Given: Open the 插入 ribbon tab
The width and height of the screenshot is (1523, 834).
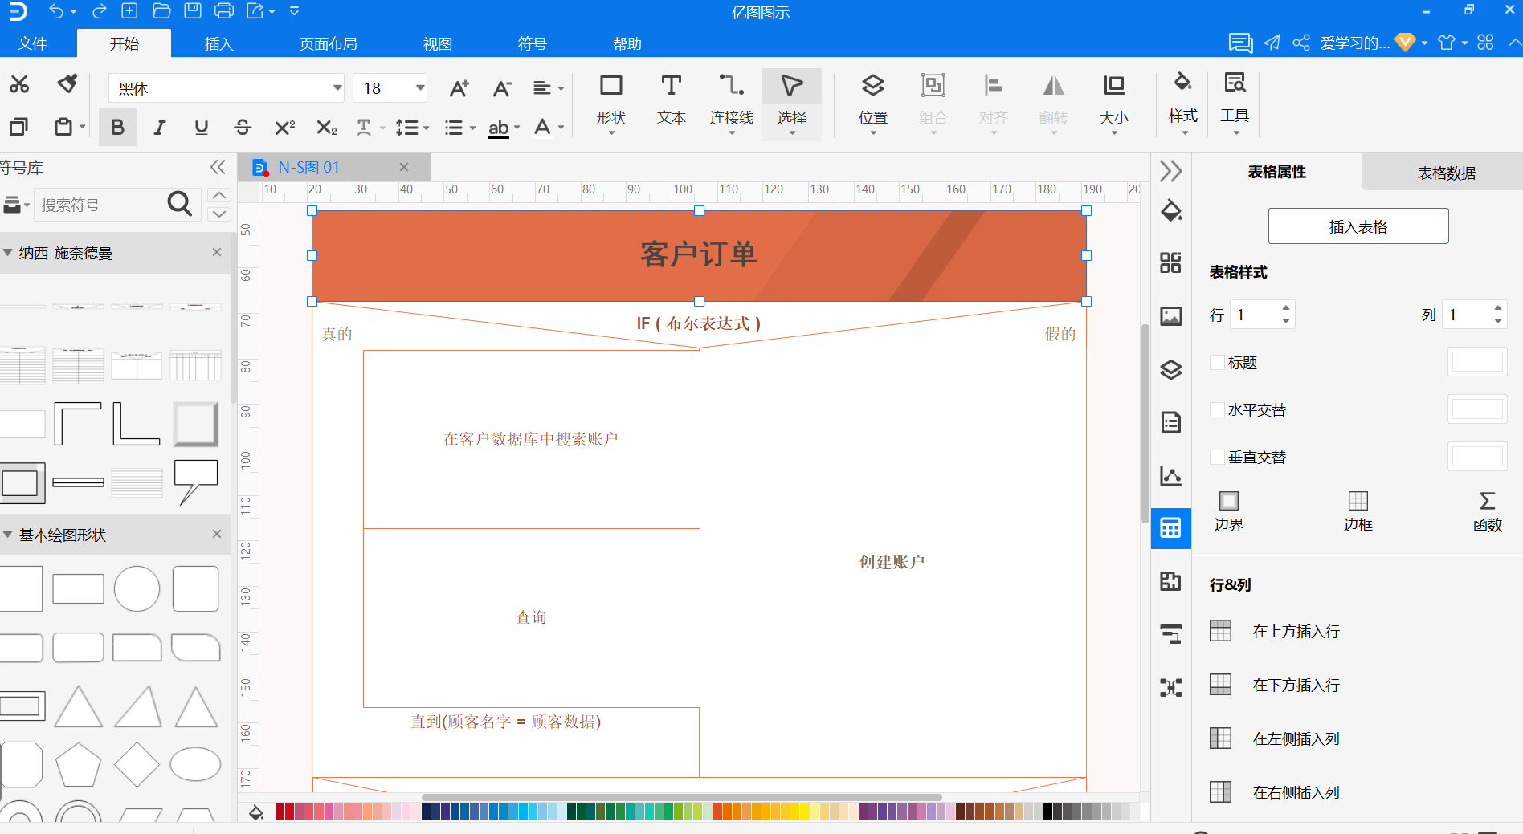Looking at the screenshot, I should 218,43.
